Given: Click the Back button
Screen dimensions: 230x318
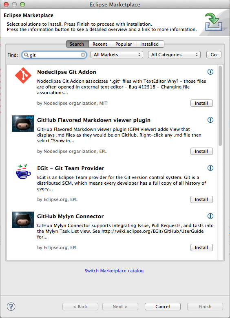Looking at the screenshot, I should [80, 307].
